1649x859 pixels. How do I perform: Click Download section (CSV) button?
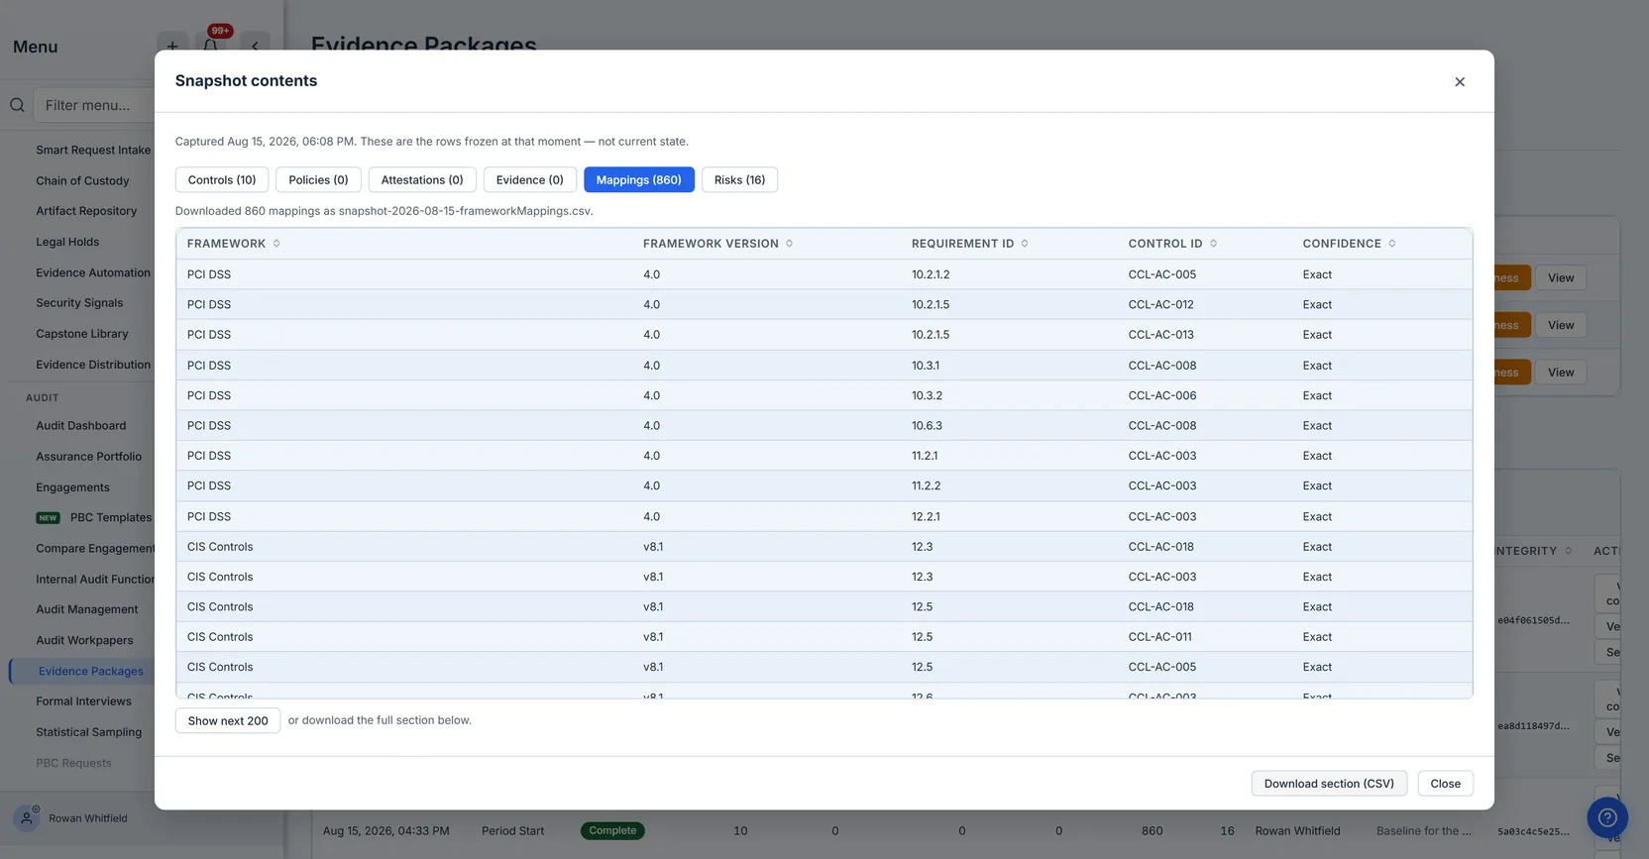(1329, 784)
